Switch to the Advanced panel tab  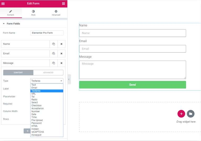point(56,13)
